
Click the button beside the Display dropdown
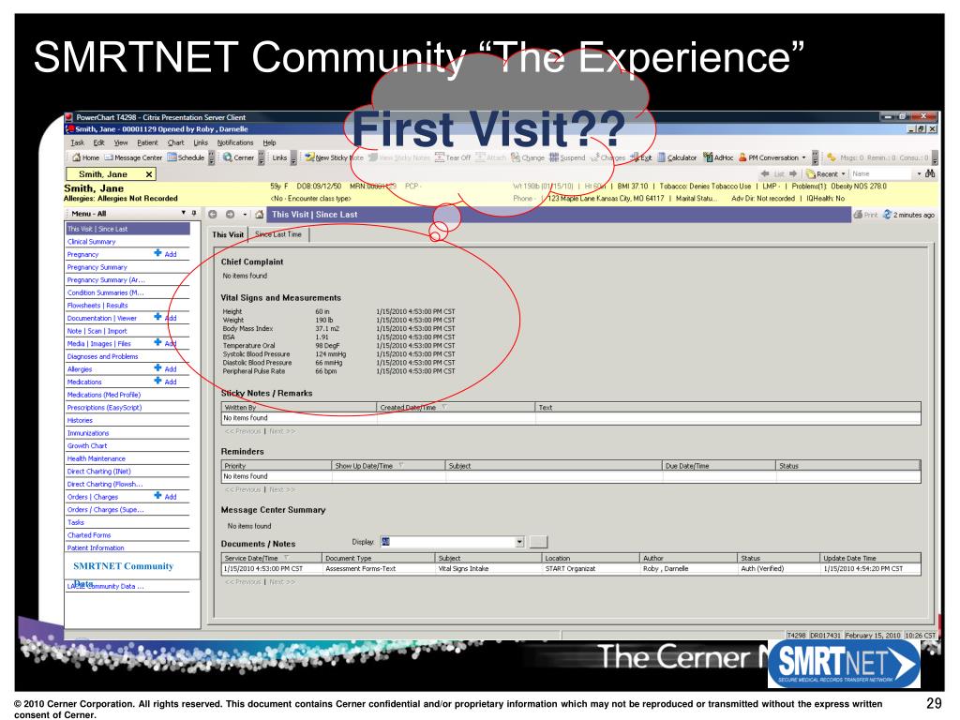pos(538,542)
